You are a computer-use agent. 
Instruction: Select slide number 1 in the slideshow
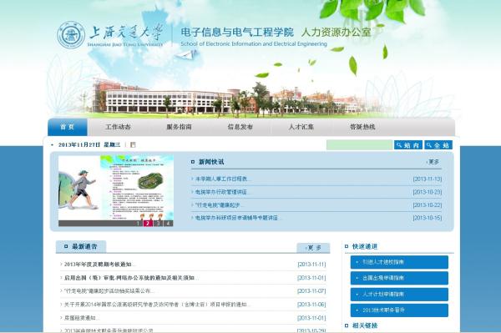point(138,223)
